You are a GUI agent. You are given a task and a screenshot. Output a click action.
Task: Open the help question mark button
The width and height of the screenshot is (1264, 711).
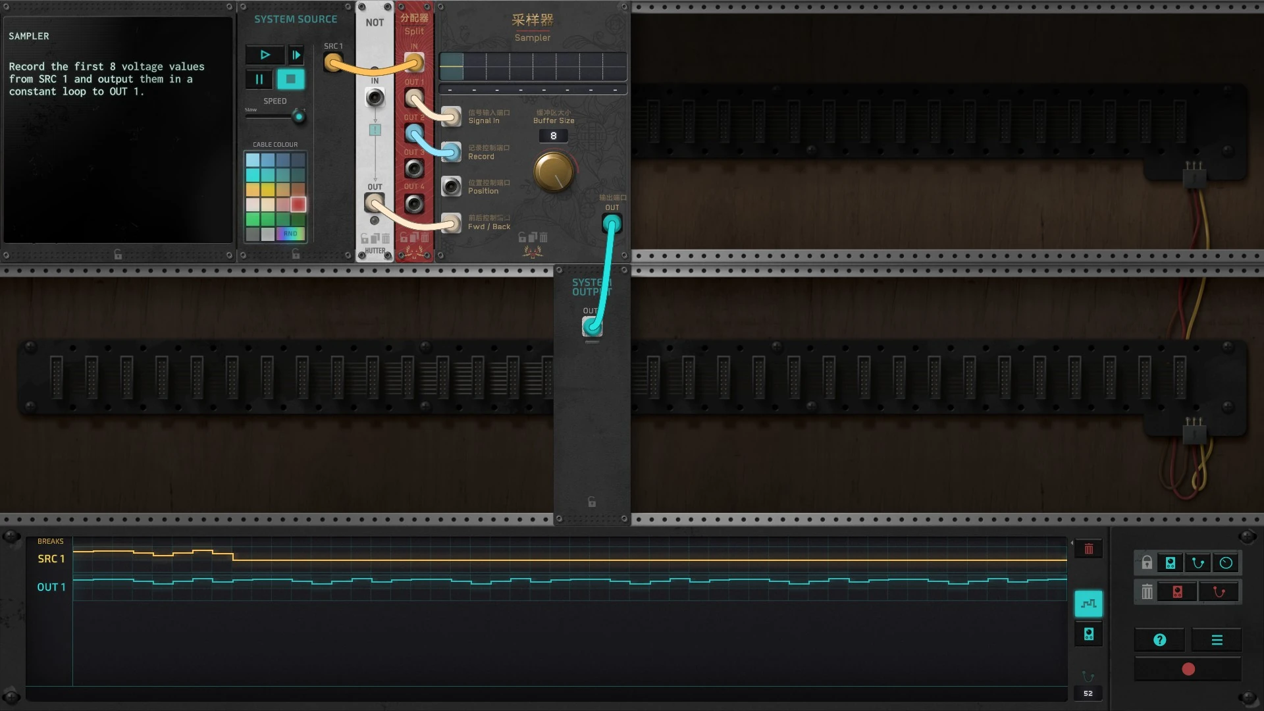click(x=1160, y=640)
